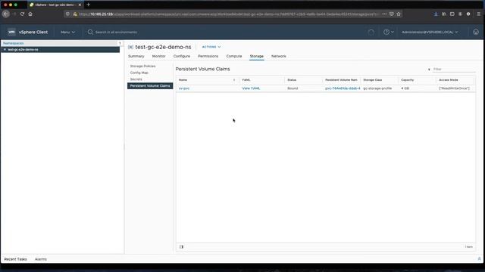
Task: Switch to the Network tab
Action: point(278,56)
